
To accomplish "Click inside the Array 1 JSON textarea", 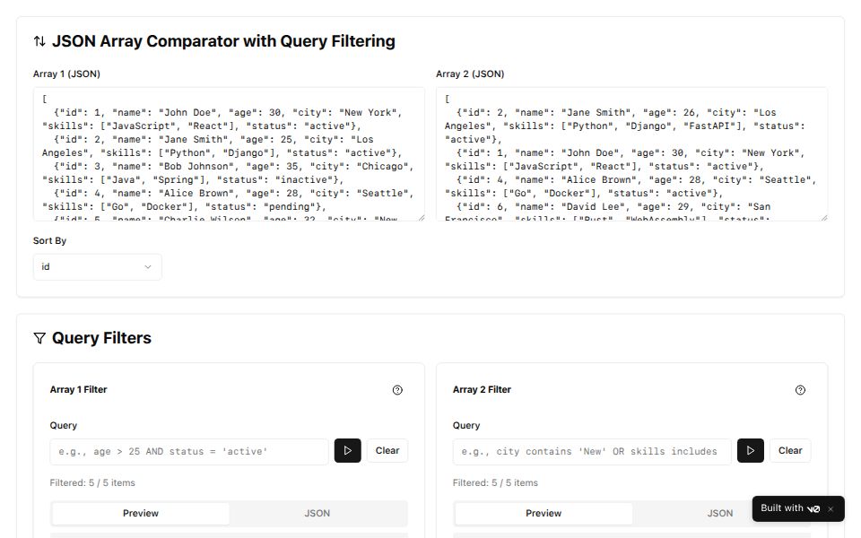I will tap(229, 152).
